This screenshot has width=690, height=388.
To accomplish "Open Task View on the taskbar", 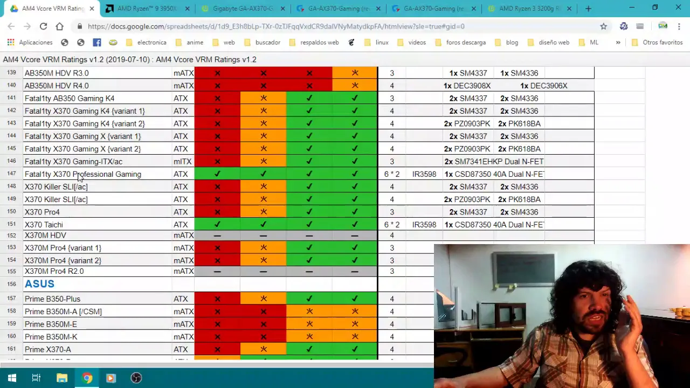I will (36, 378).
